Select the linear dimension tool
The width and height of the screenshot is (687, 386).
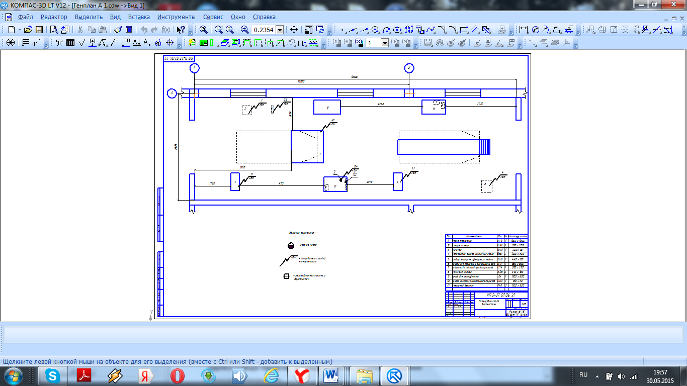tap(523, 30)
